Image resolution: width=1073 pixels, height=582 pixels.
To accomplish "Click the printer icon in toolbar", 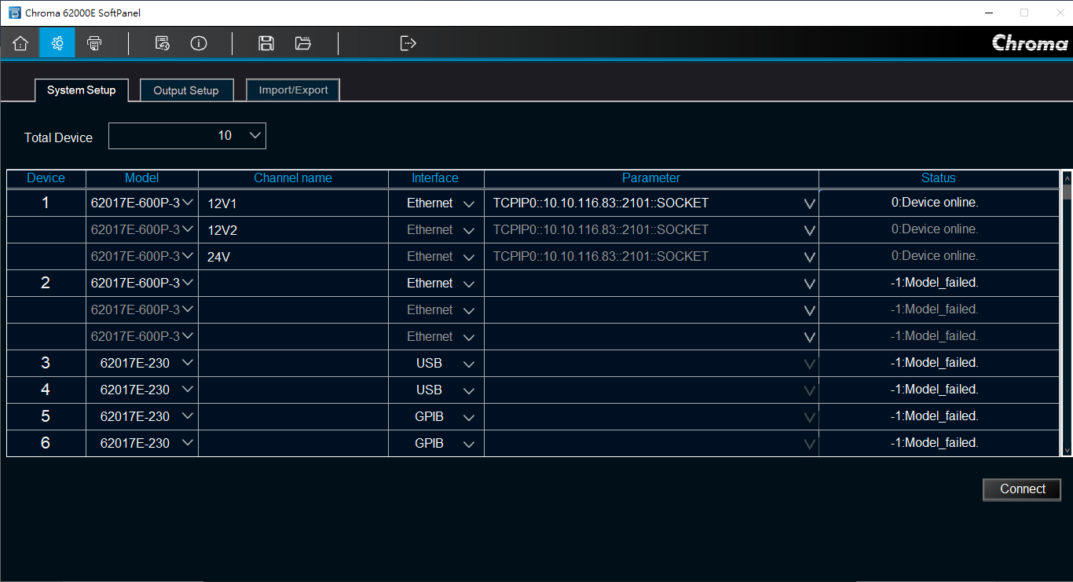I will click(94, 43).
